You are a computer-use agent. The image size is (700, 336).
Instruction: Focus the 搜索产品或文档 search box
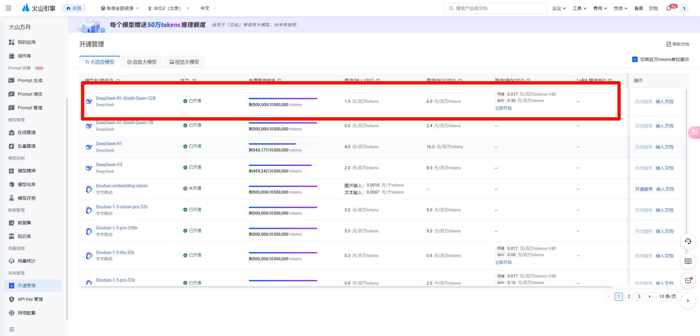[x=495, y=8]
